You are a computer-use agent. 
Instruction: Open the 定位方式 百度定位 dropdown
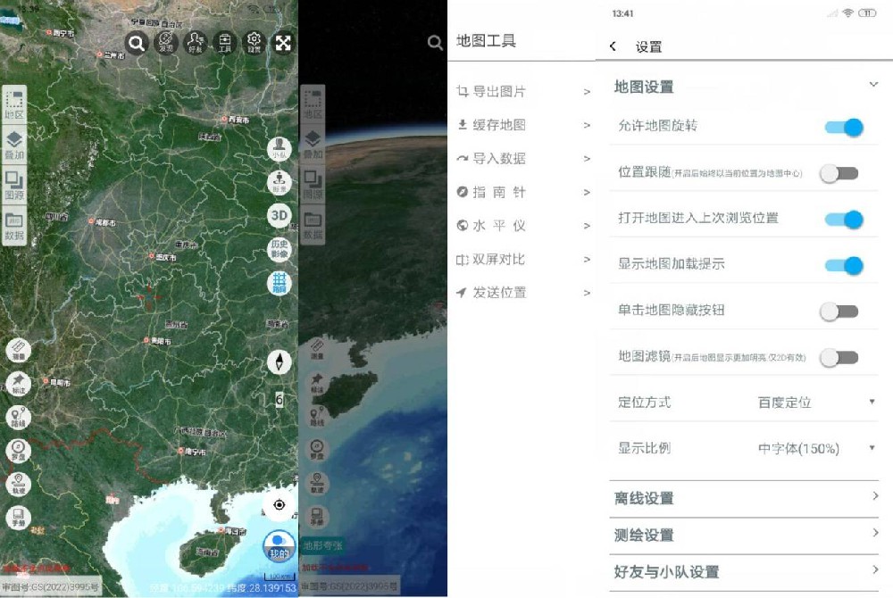pos(817,403)
